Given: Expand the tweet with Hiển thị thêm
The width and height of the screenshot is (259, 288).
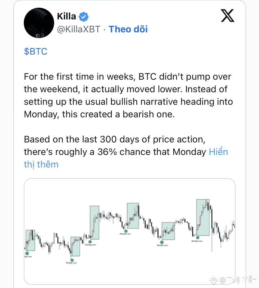Looking at the screenshot, I should [x=218, y=152].
